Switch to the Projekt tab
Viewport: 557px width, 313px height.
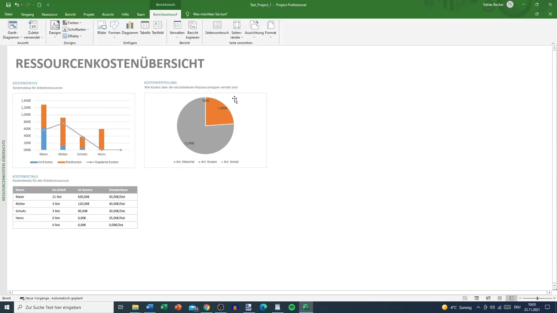(x=89, y=14)
